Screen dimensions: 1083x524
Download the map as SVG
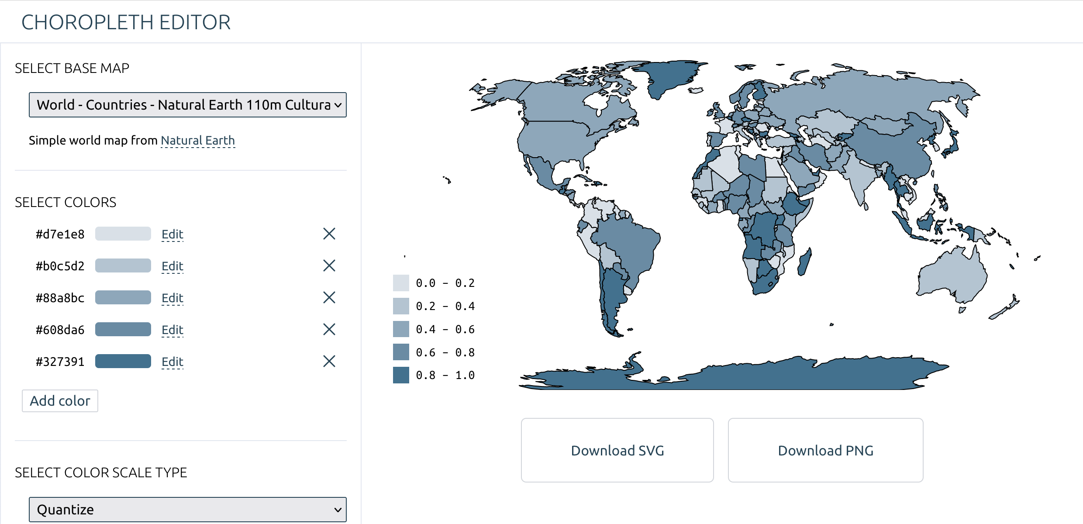[x=617, y=450]
